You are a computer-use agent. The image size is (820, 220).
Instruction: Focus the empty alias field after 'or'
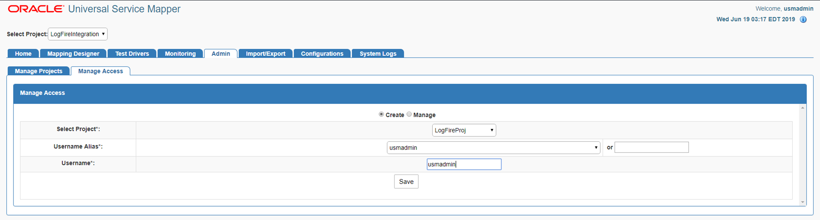pyautogui.click(x=651, y=147)
